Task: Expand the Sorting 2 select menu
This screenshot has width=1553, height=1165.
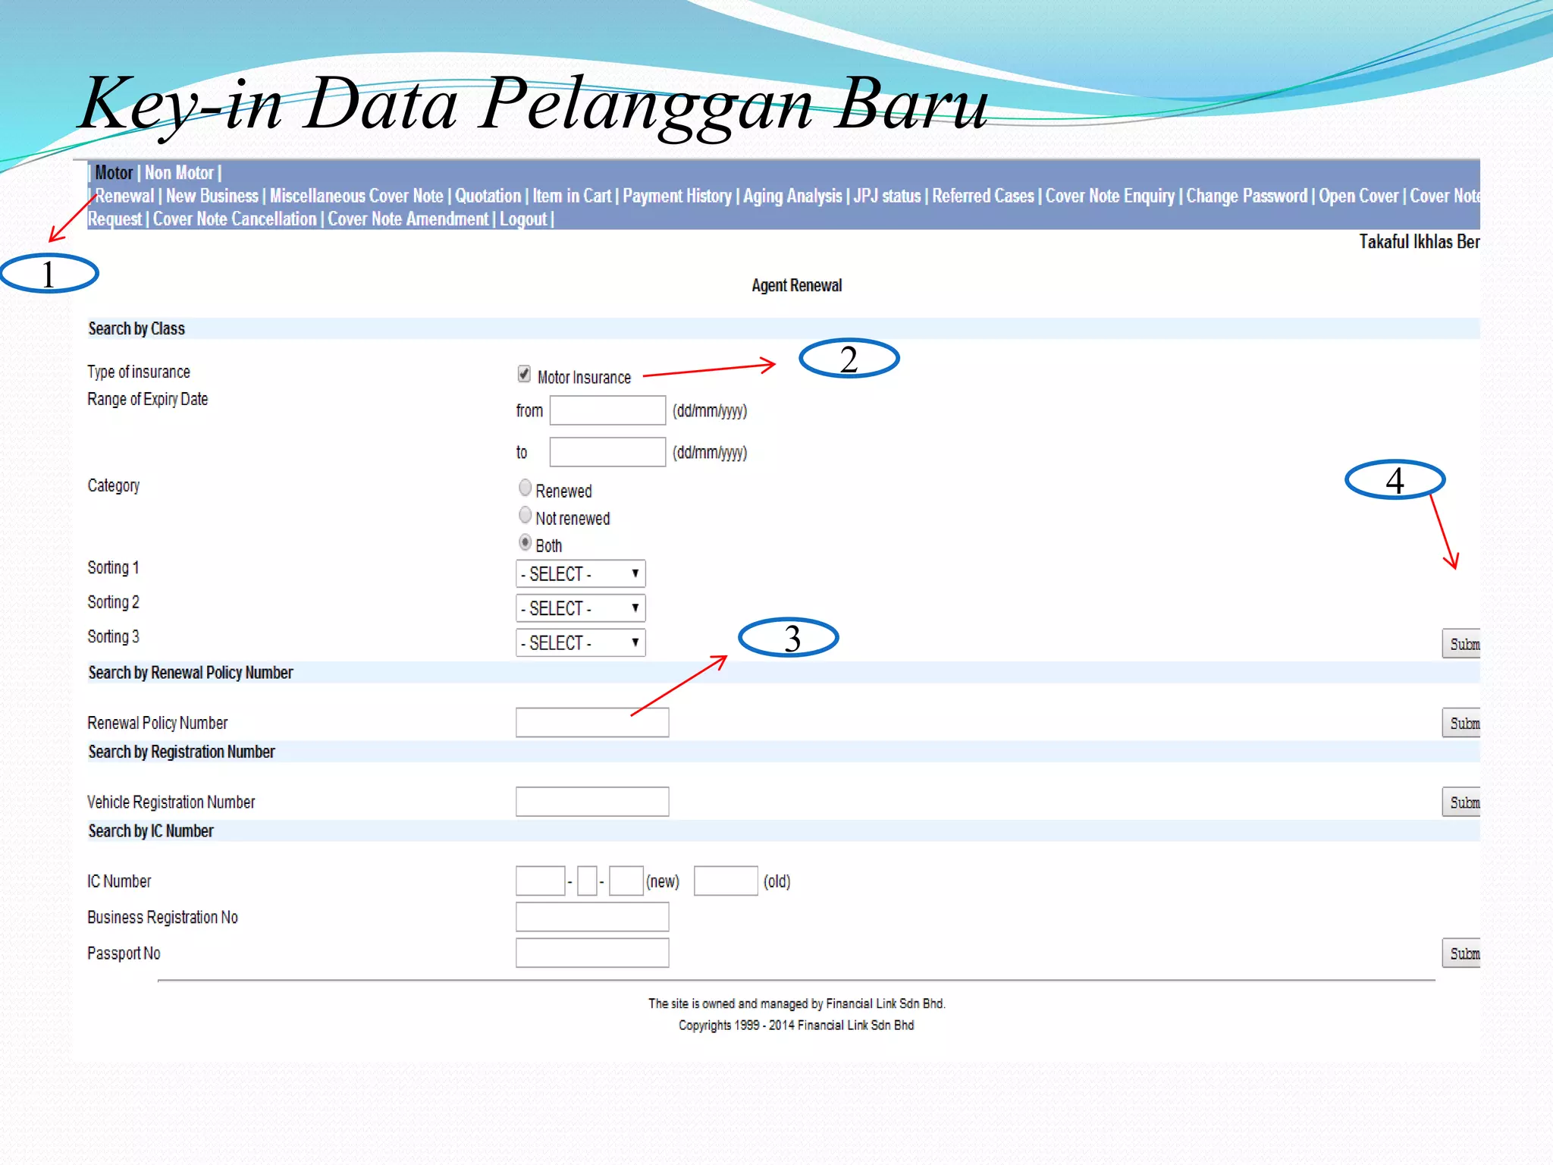Action: click(580, 608)
